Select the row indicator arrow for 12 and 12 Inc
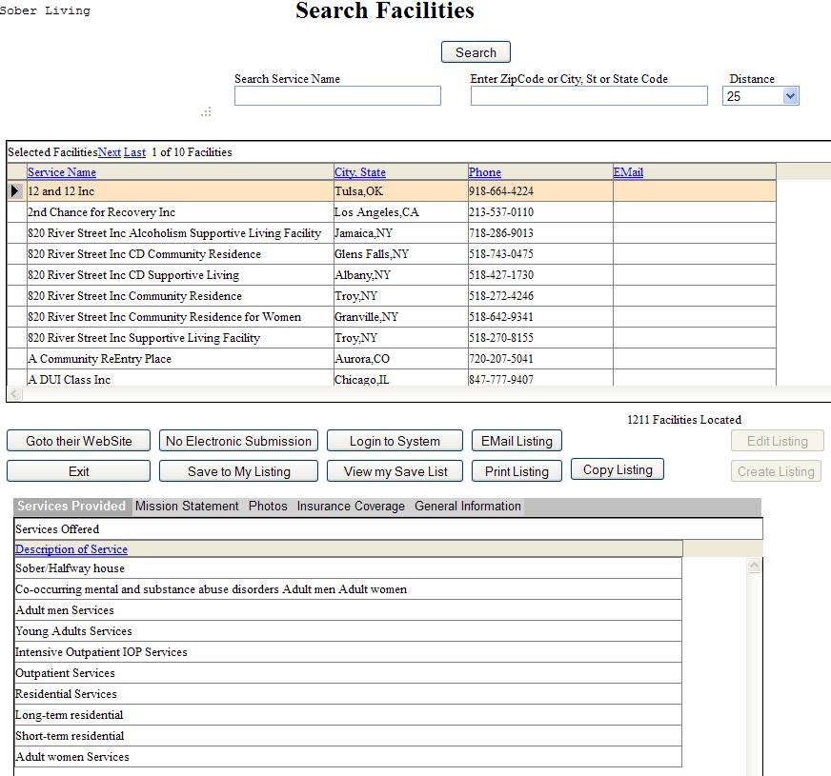Screen dimensions: 831x776 [x=15, y=191]
